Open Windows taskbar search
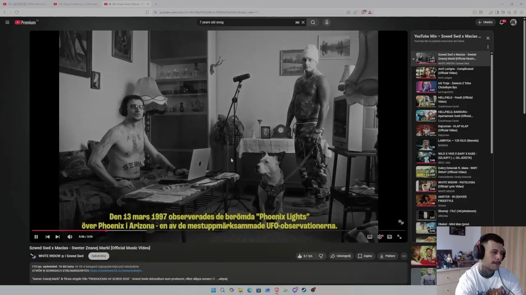 pyautogui.click(x=222, y=290)
